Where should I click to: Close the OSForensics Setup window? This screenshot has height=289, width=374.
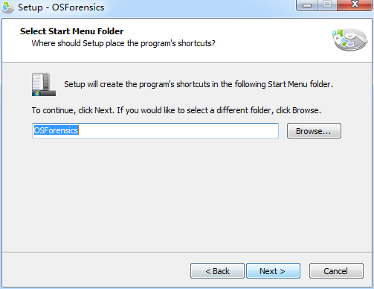click(355, 5)
